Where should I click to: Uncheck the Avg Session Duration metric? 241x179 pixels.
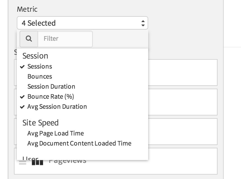pos(57,107)
